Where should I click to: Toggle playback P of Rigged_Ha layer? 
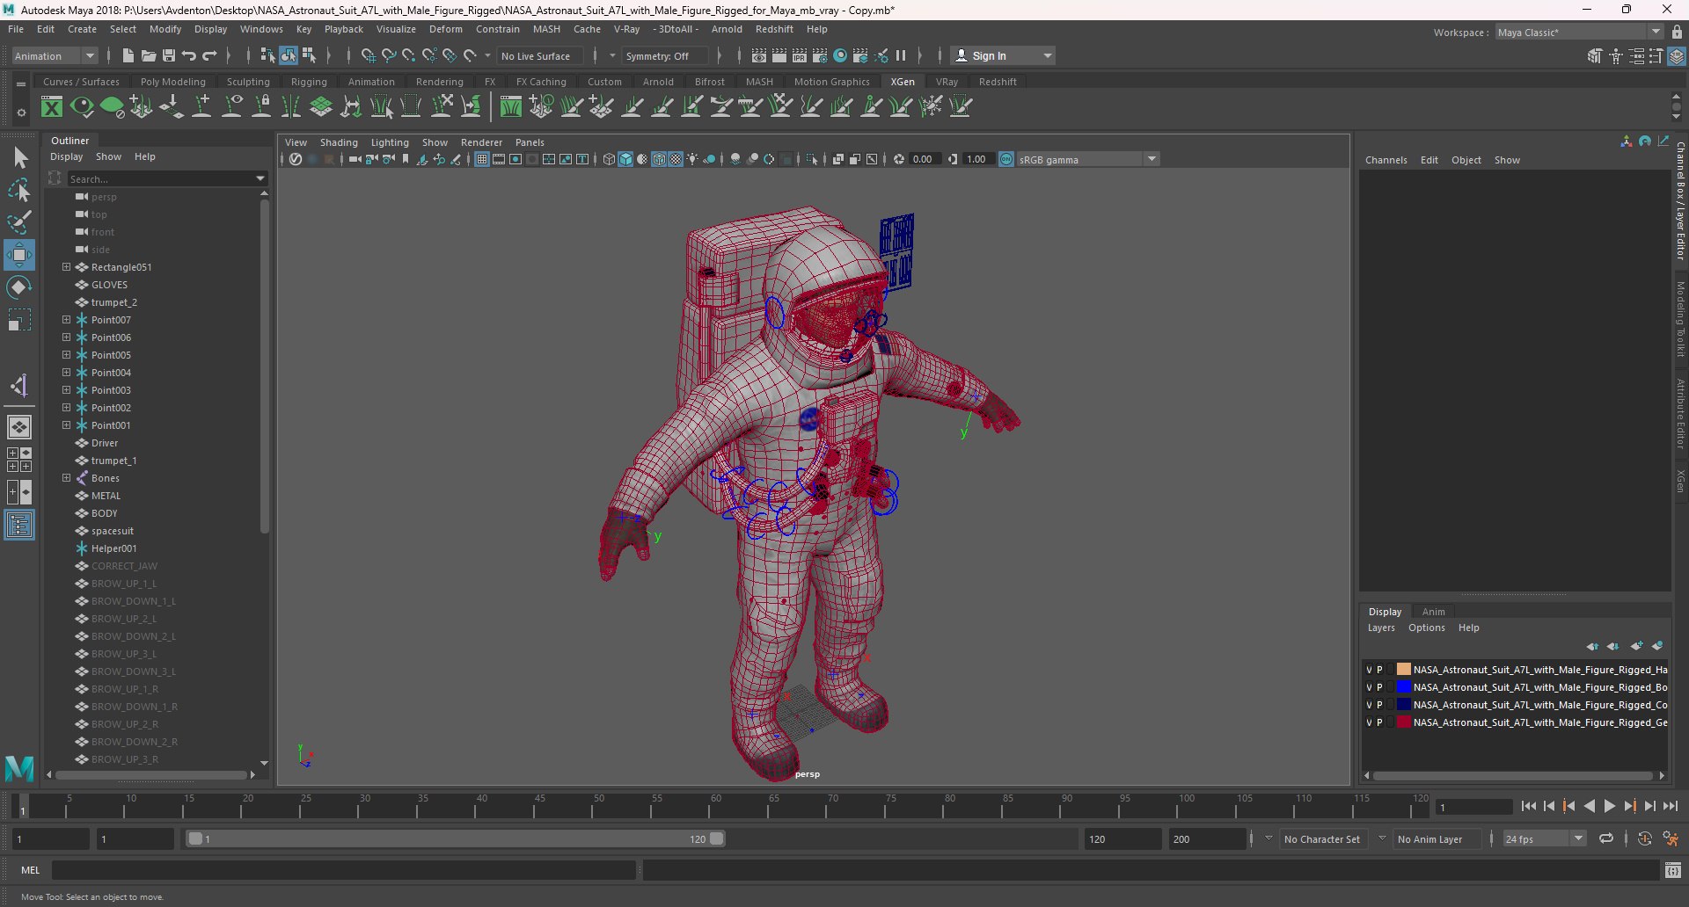pos(1379,670)
